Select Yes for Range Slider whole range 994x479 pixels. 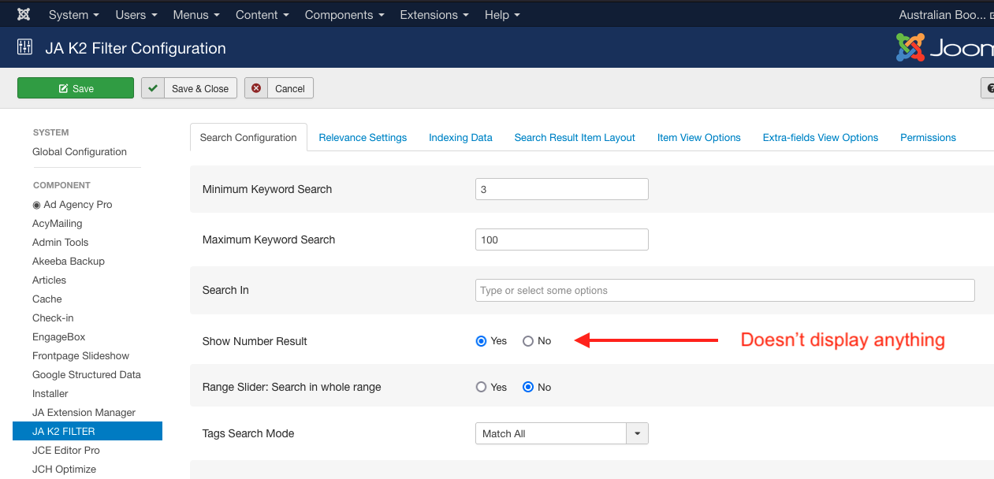coord(482,387)
